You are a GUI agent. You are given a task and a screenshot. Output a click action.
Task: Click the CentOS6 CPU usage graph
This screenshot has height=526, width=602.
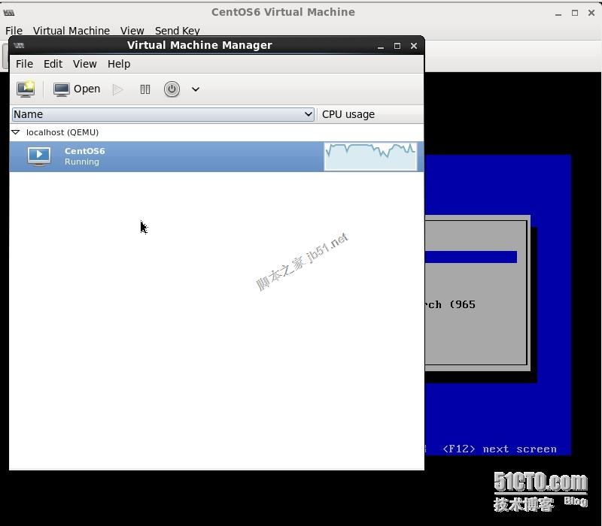click(x=370, y=156)
